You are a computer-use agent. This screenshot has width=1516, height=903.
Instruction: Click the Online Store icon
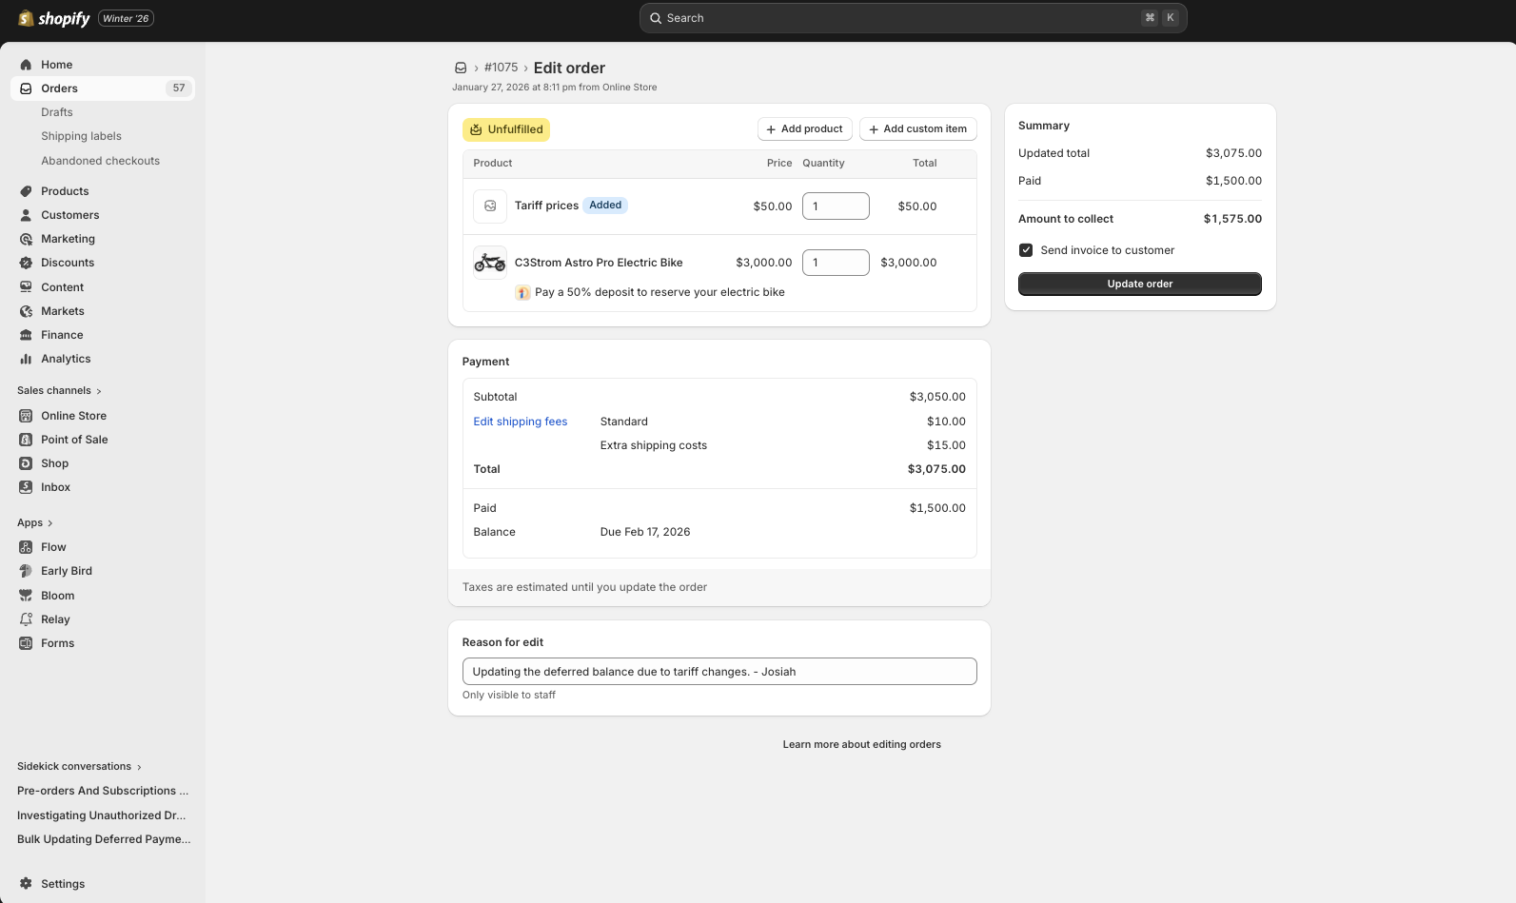(x=26, y=416)
